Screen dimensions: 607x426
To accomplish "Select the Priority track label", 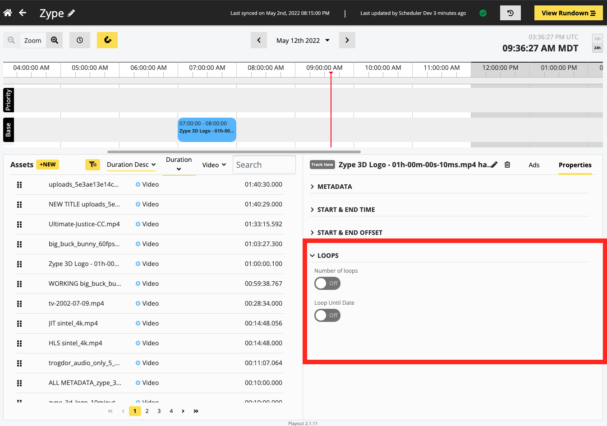I will (9, 100).
